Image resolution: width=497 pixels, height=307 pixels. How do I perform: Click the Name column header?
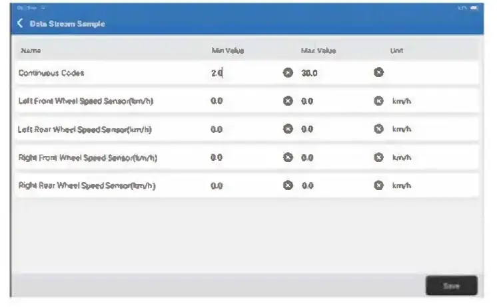click(x=31, y=51)
